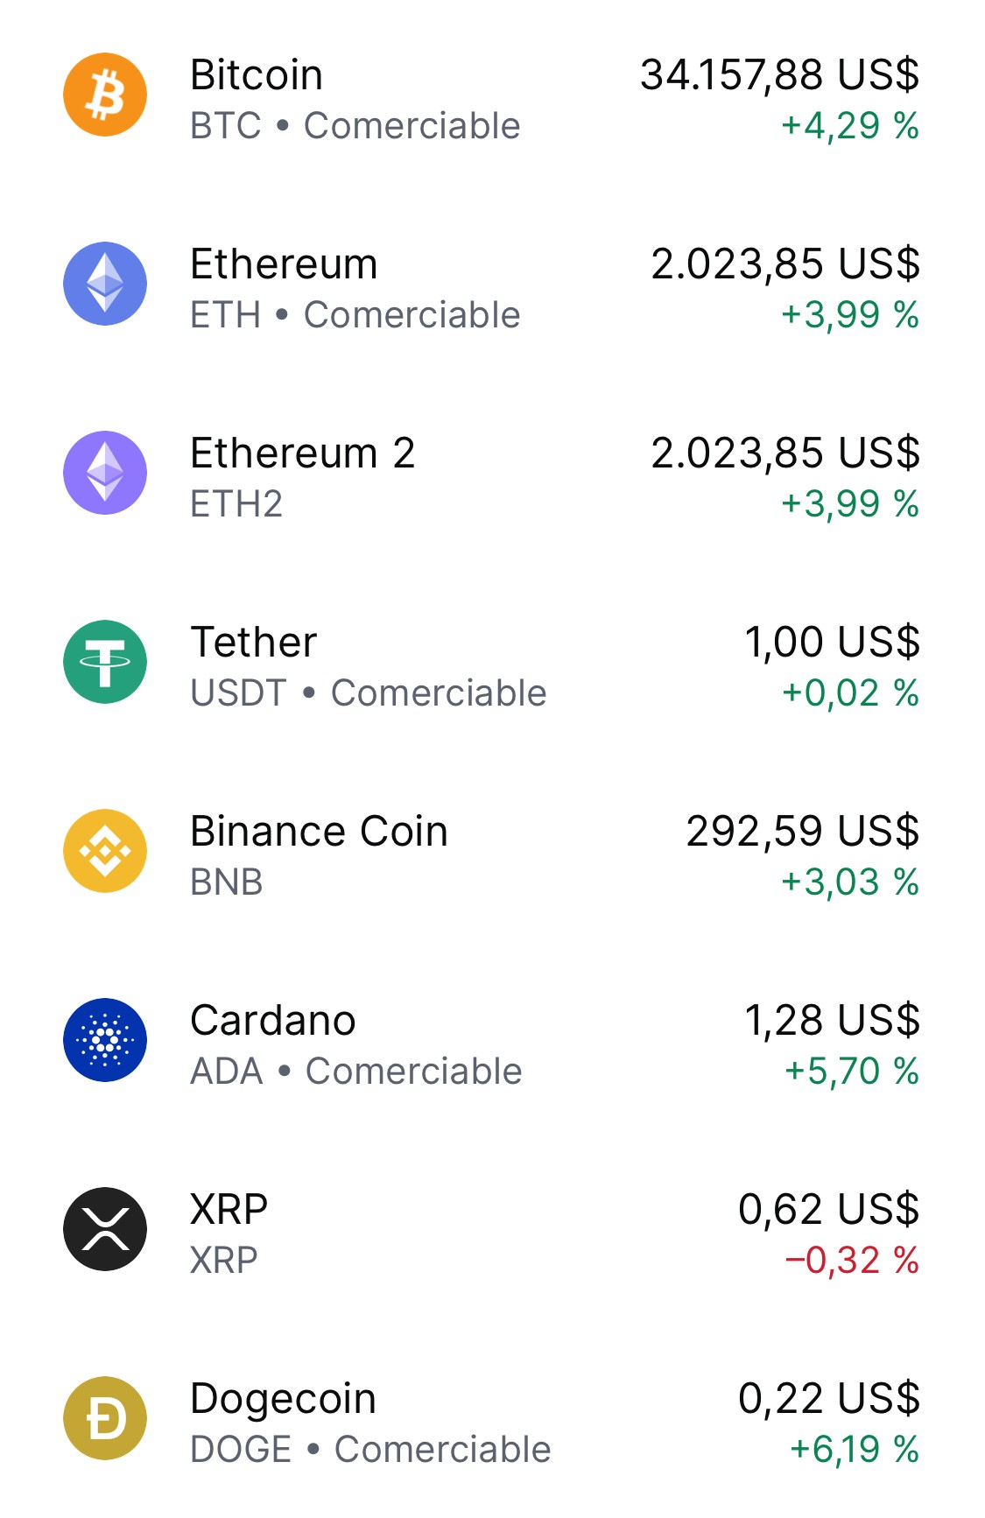Tap the green Tether logo icon
Screen dimensions: 985x1518
click(105, 662)
